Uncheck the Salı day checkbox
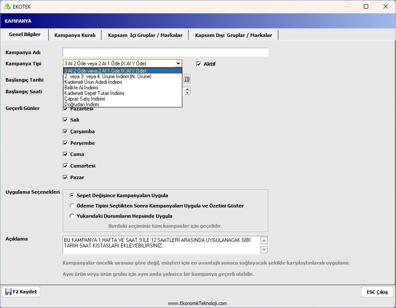The width and height of the screenshot is (396, 308). (66, 120)
